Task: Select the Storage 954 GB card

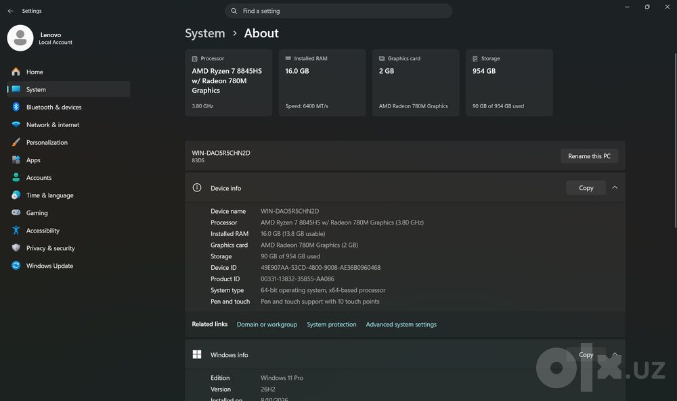Action: (509, 82)
